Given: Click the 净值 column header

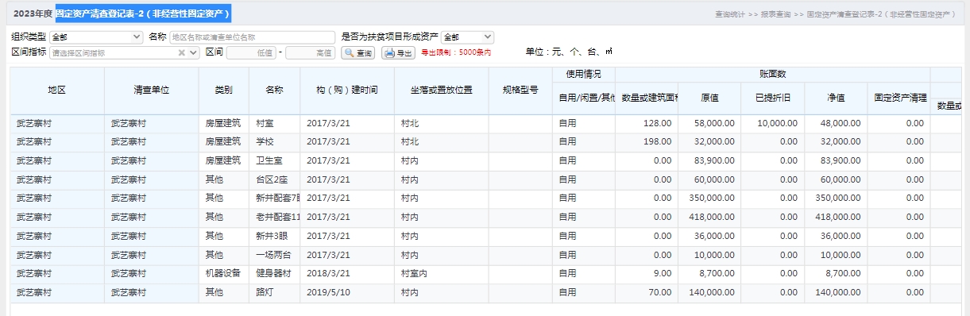Looking at the screenshot, I should [835, 98].
